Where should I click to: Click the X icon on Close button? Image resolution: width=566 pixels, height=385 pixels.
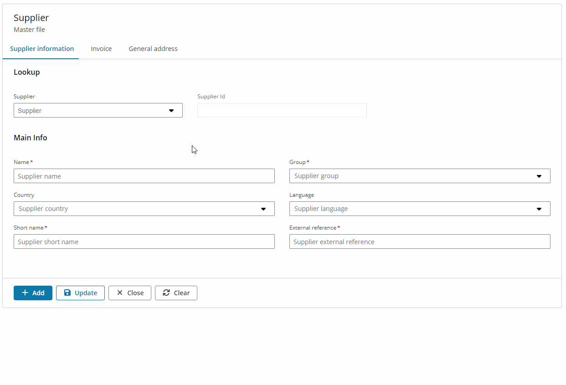tap(120, 293)
